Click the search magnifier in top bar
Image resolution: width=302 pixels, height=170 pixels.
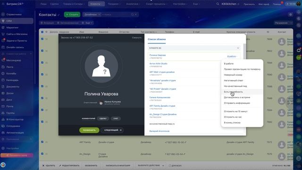[x=218, y=4]
